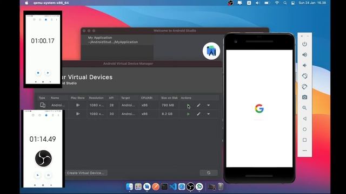Open the Apple menu
This screenshot has height=194, width=346.
(26, 3)
